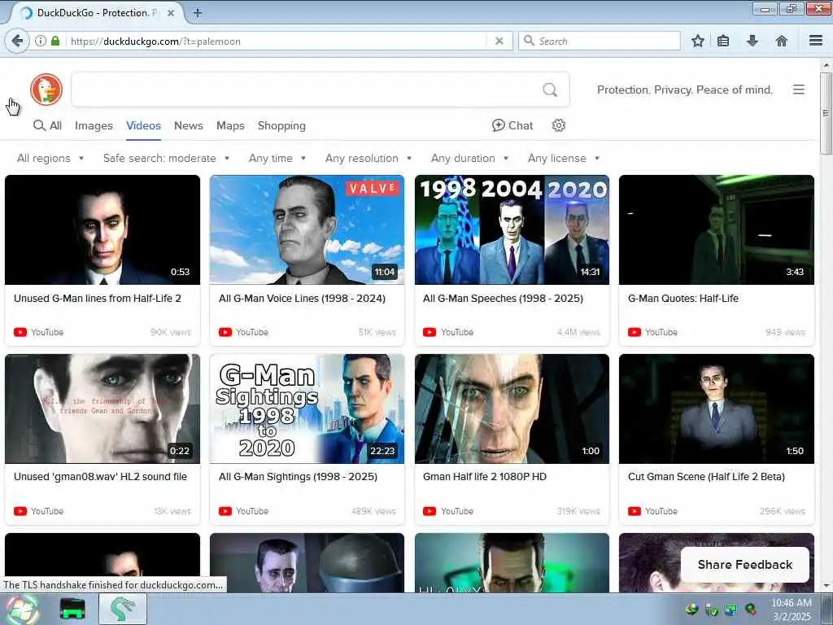833x625 pixels.
Task: Expand the Any time filter
Action: tap(277, 159)
